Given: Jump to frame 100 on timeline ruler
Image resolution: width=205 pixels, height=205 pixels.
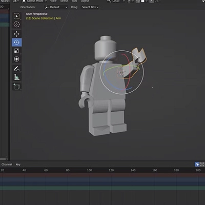Looking at the screenshot, I should [90, 170].
